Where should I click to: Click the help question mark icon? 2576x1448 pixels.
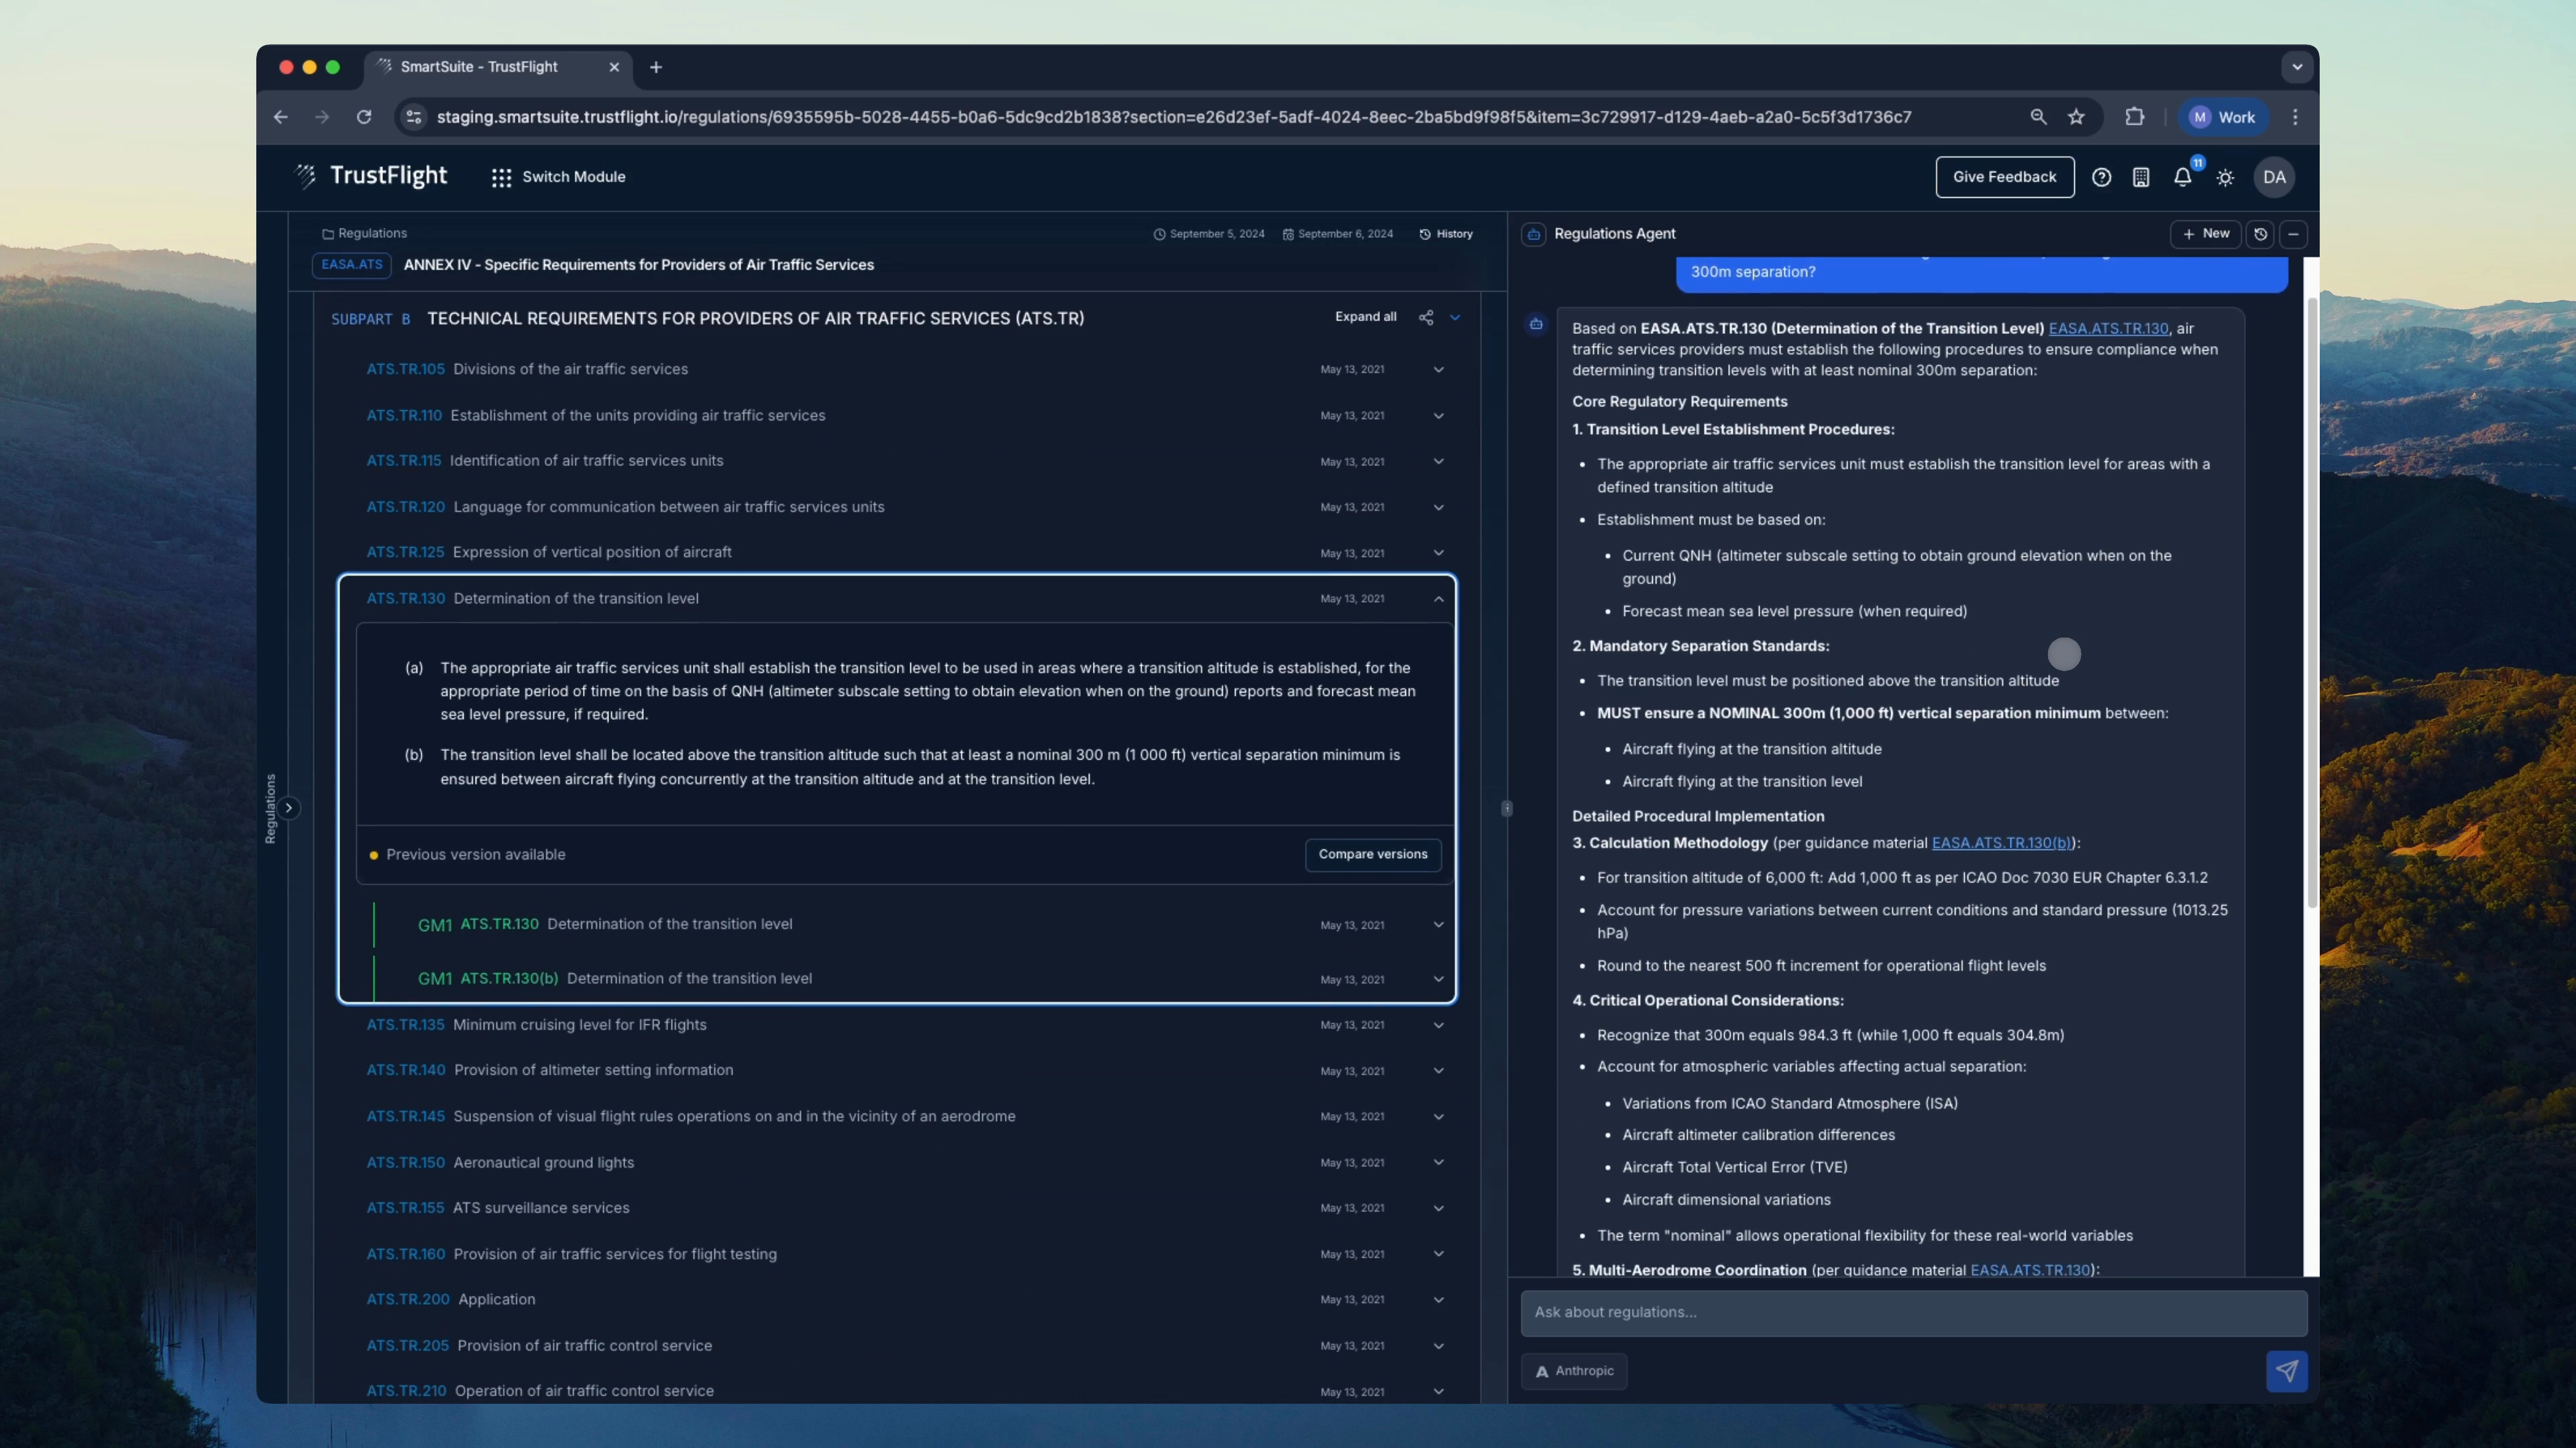2101,177
